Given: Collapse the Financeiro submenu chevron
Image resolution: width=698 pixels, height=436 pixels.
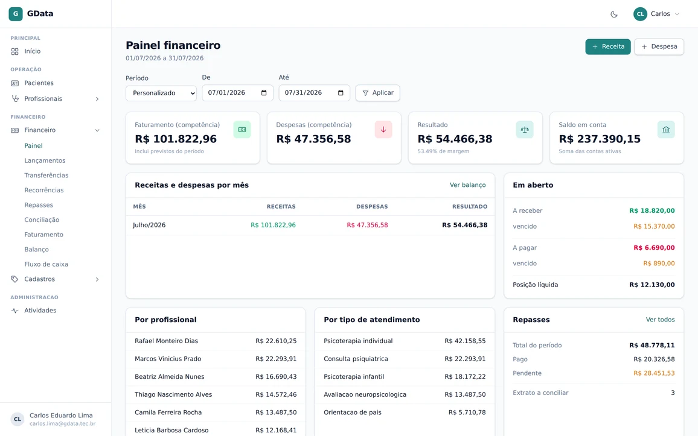Looking at the screenshot, I should (x=97, y=130).
